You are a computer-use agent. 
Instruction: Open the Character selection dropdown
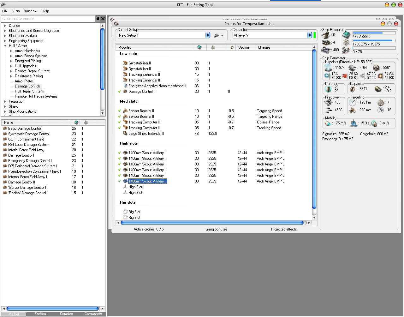tap(309, 35)
